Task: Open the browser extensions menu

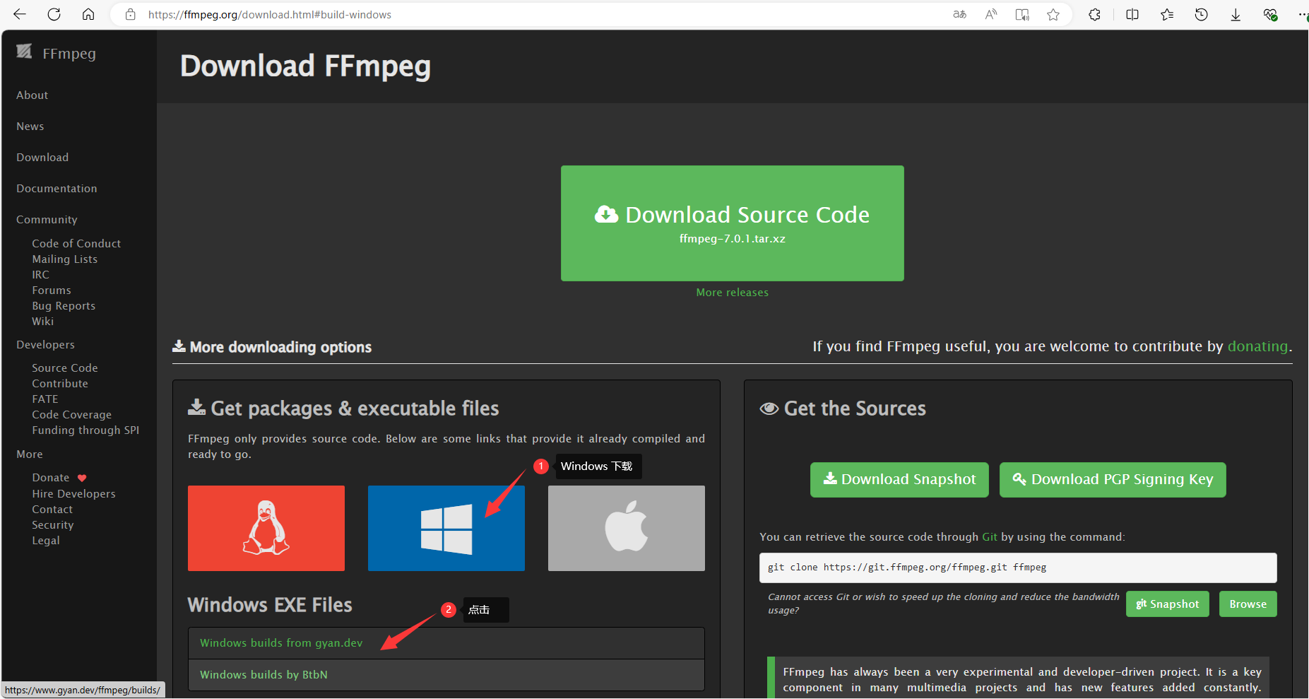Action: pos(1094,14)
